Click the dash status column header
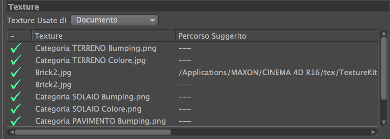The width and height of the screenshot is (390, 139). [19, 36]
